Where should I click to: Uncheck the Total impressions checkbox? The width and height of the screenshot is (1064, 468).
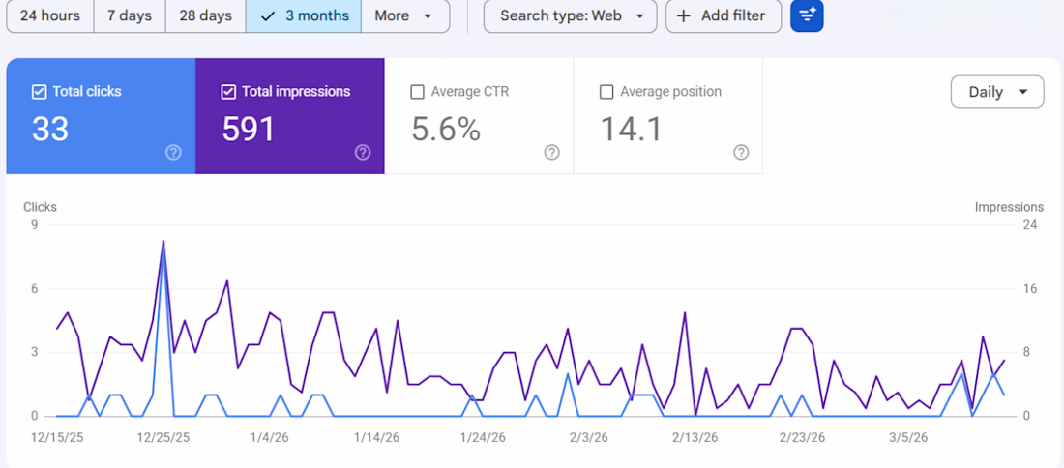(x=228, y=92)
